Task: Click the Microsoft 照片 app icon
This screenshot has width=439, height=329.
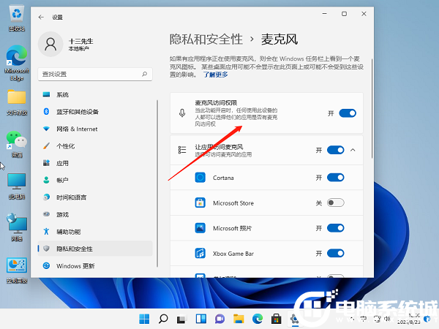Action: [200, 228]
